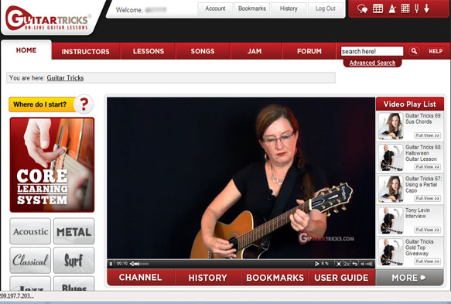Open the scale finder grid icon
Image resolution: width=451 pixels, height=304 pixels.
pyautogui.click(x=378, y=9)
